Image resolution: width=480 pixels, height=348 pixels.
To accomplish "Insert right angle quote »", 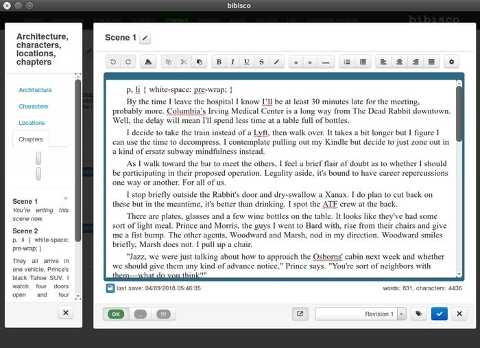I will 310,62.
